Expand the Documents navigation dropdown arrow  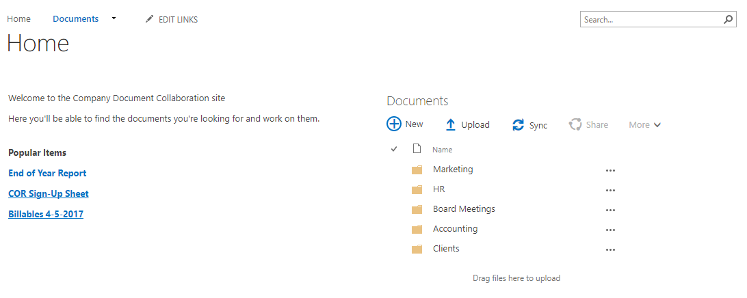tap(114, 18)
